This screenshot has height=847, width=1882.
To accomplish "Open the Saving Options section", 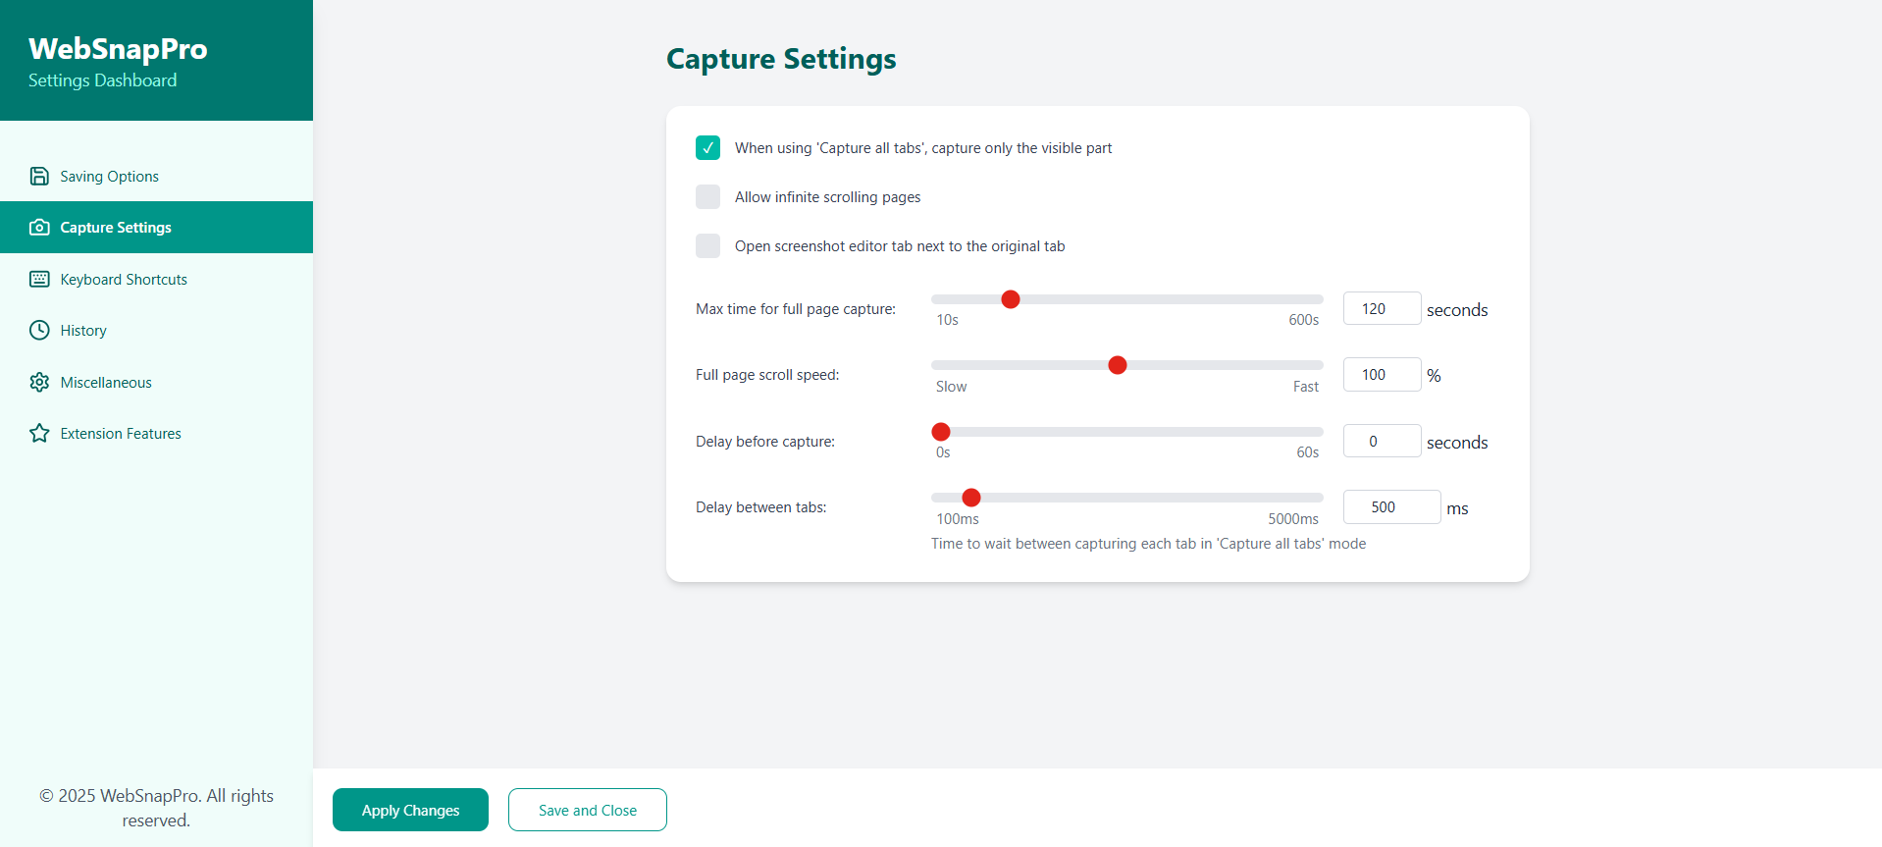I will click(x=109, y=177).
